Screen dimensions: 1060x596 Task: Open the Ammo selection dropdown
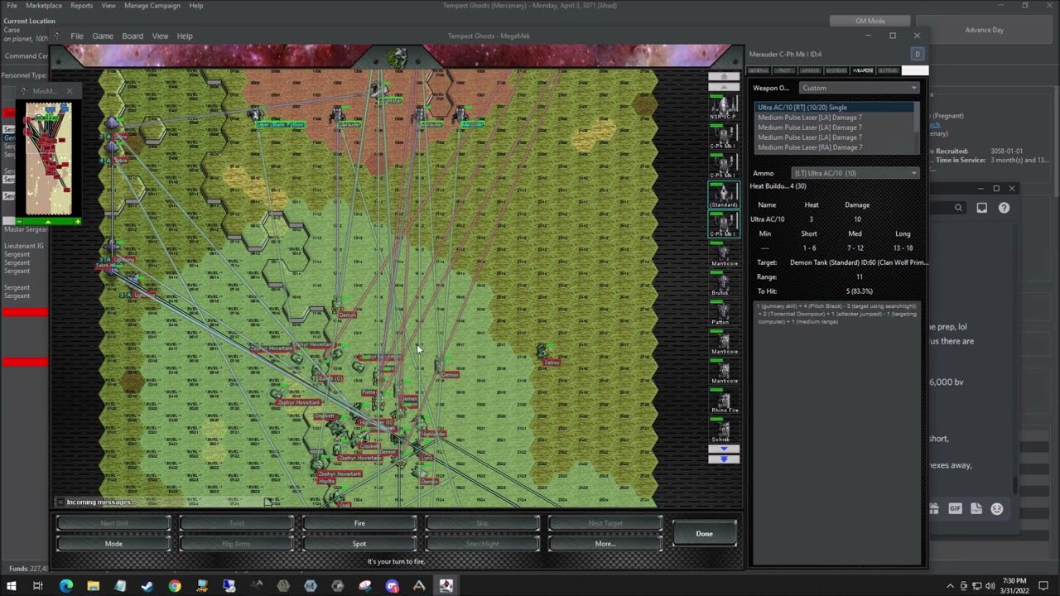[x=855, y=173]
